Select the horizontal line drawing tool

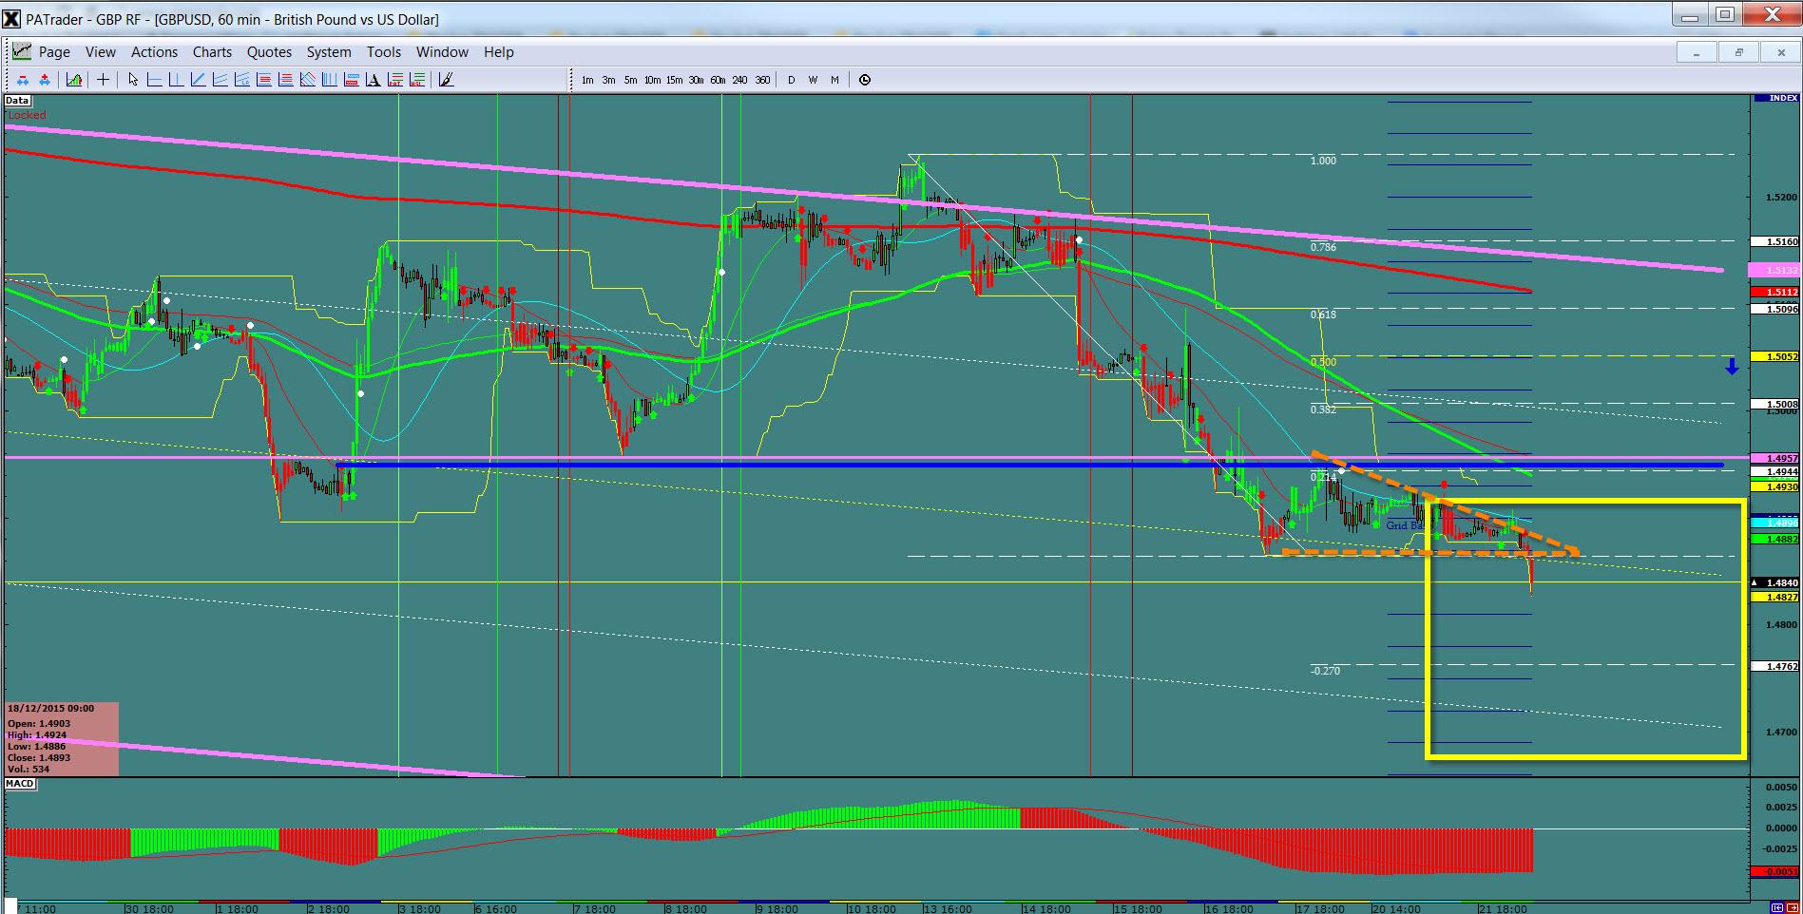pos(155,80)
